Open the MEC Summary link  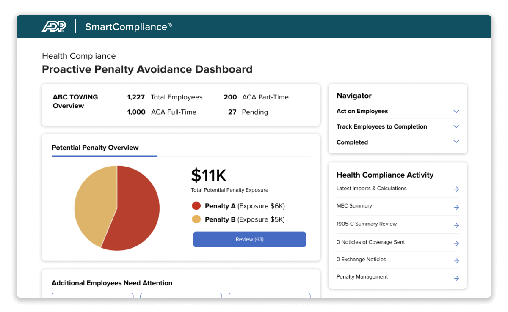(354, 206)
